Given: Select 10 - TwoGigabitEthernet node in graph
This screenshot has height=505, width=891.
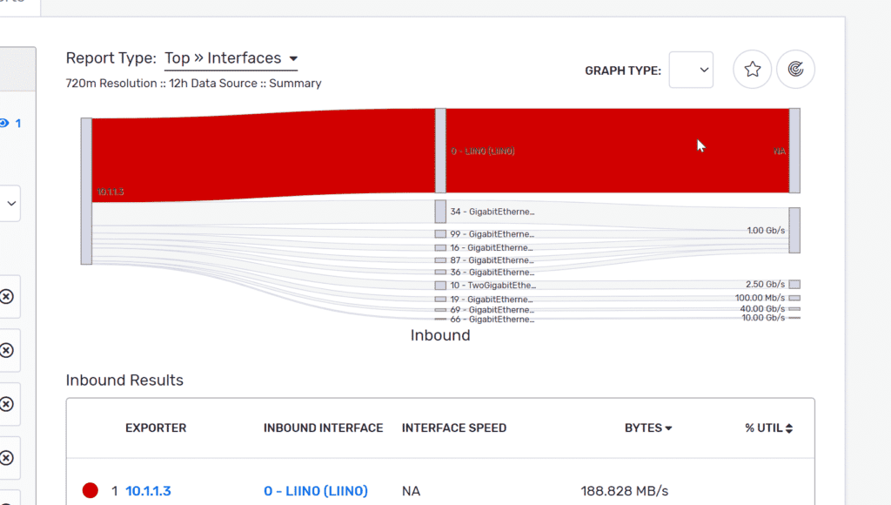Looking at the screenshot, I should [x=440, y=286].
